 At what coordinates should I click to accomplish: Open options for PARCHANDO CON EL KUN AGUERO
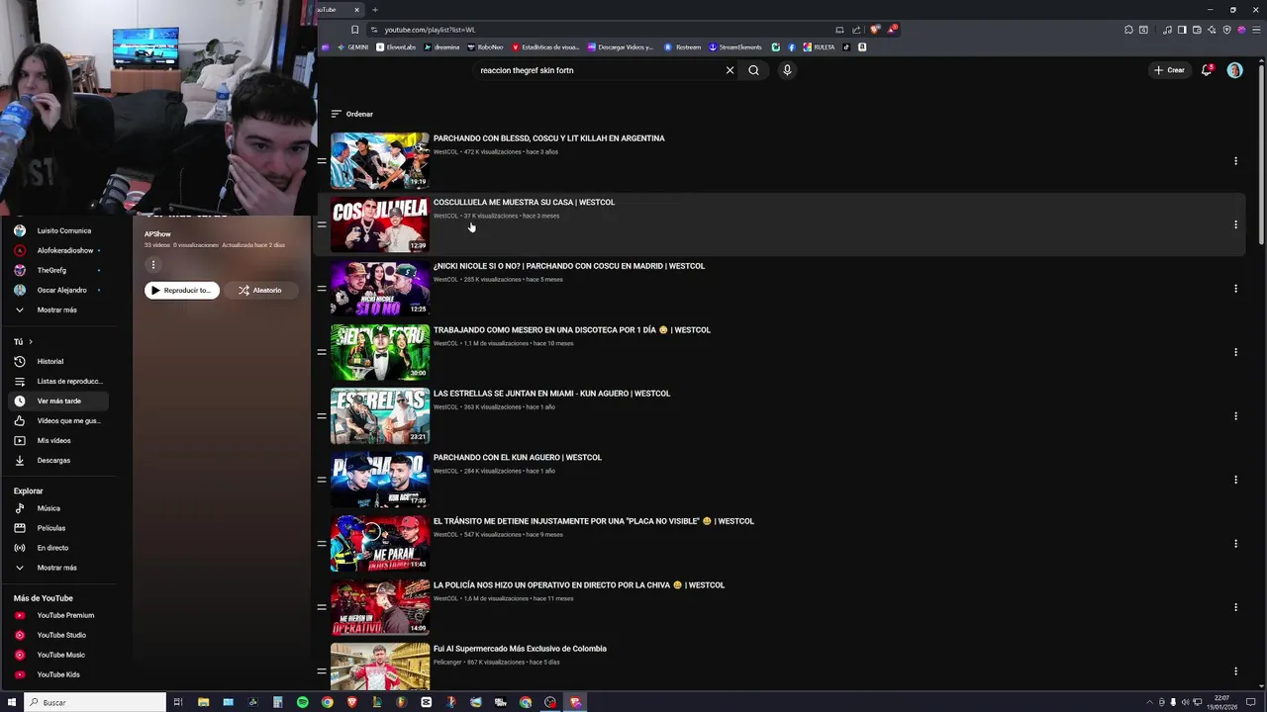pyautogui.click(x=1235, y=480)
